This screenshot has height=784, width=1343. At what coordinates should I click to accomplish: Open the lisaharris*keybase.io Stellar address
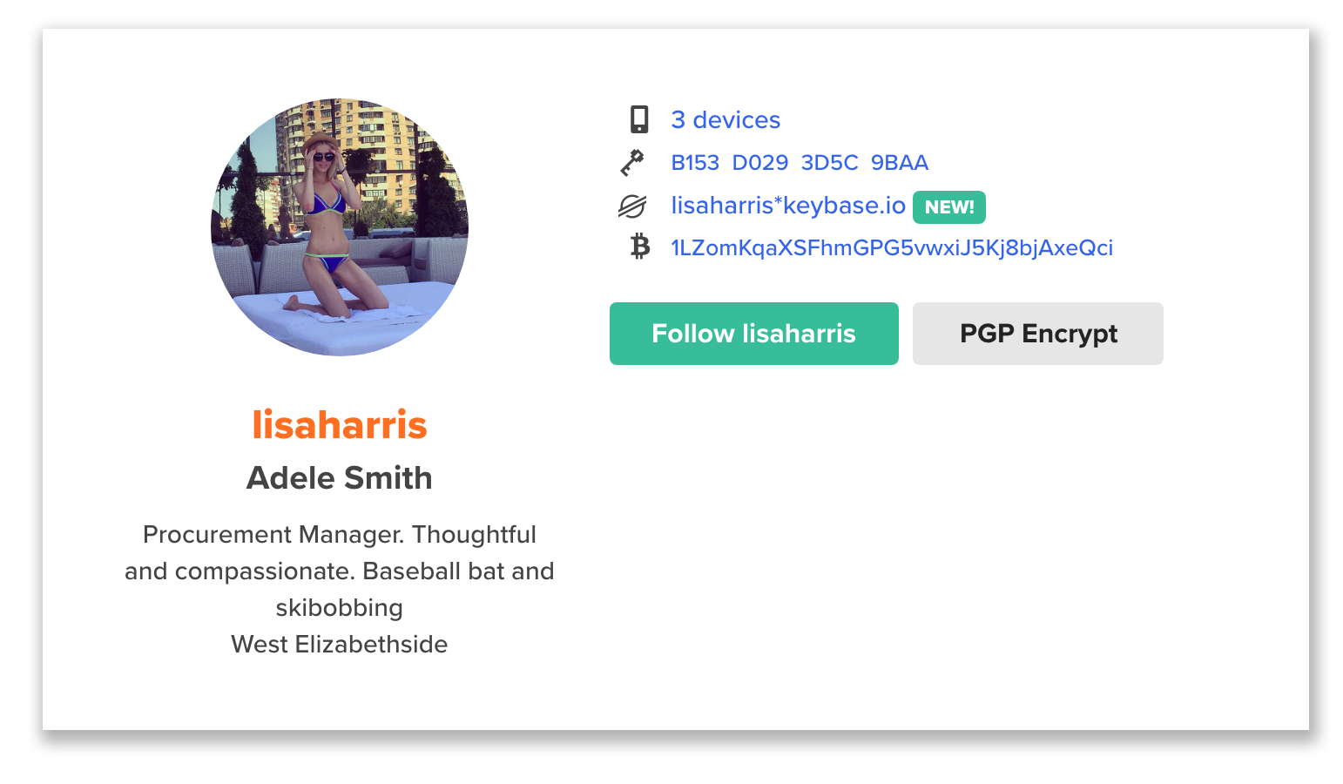pyautogui.click(x=788, y=206)
